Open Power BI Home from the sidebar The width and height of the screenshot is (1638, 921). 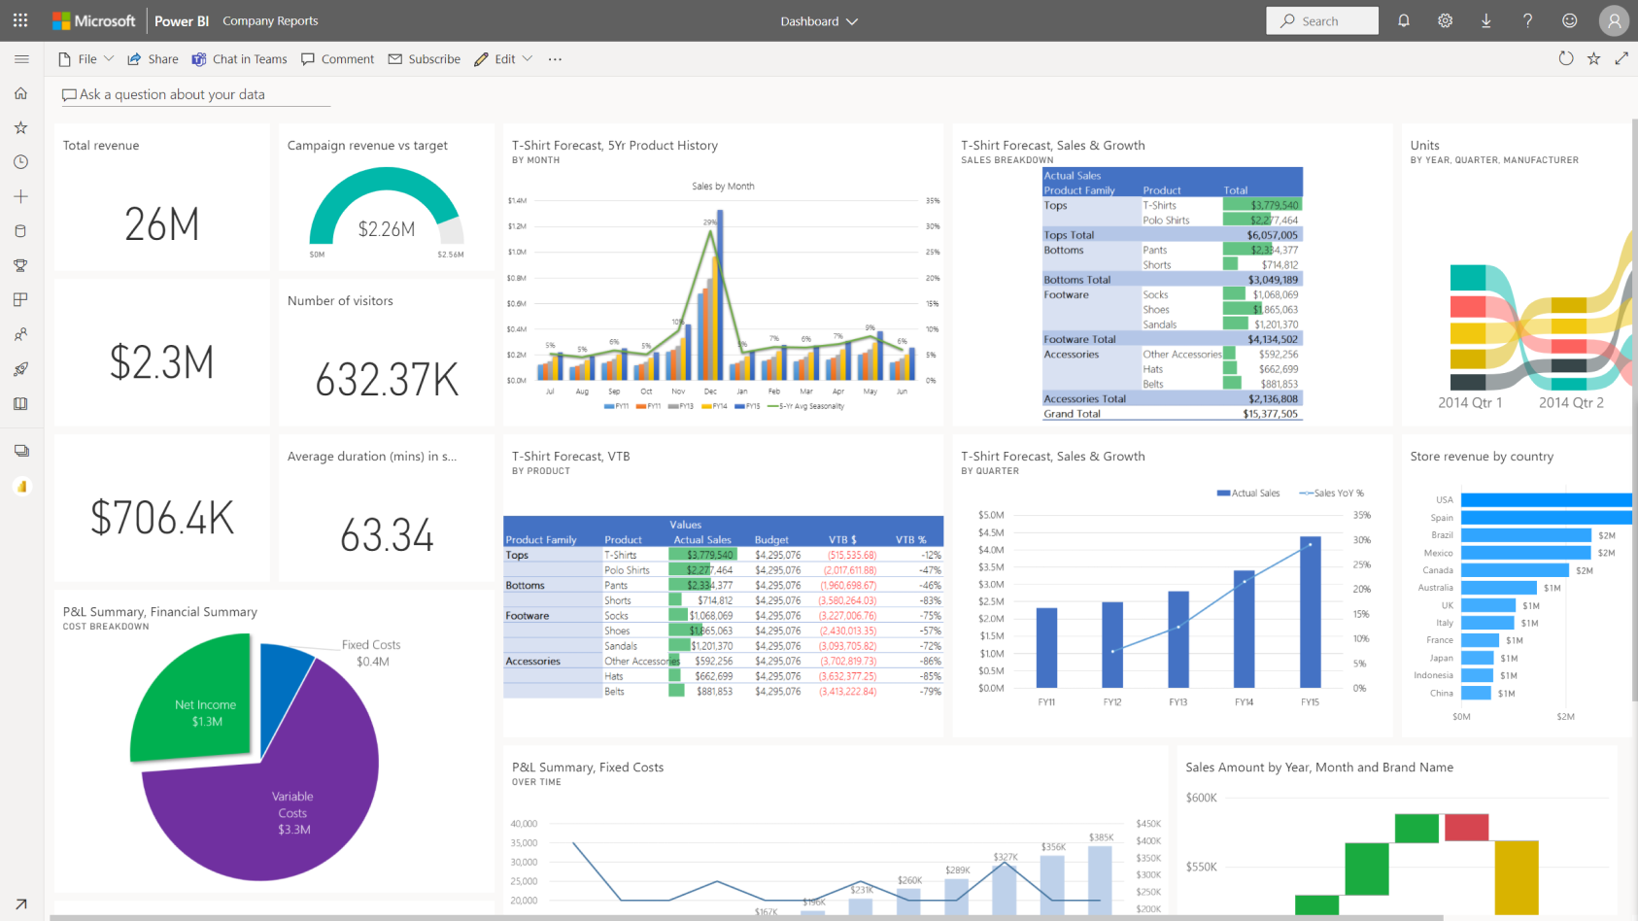[20, 92]
